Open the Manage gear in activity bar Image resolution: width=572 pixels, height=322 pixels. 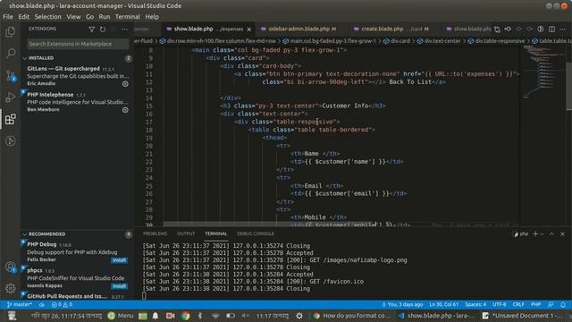point(10,288)
